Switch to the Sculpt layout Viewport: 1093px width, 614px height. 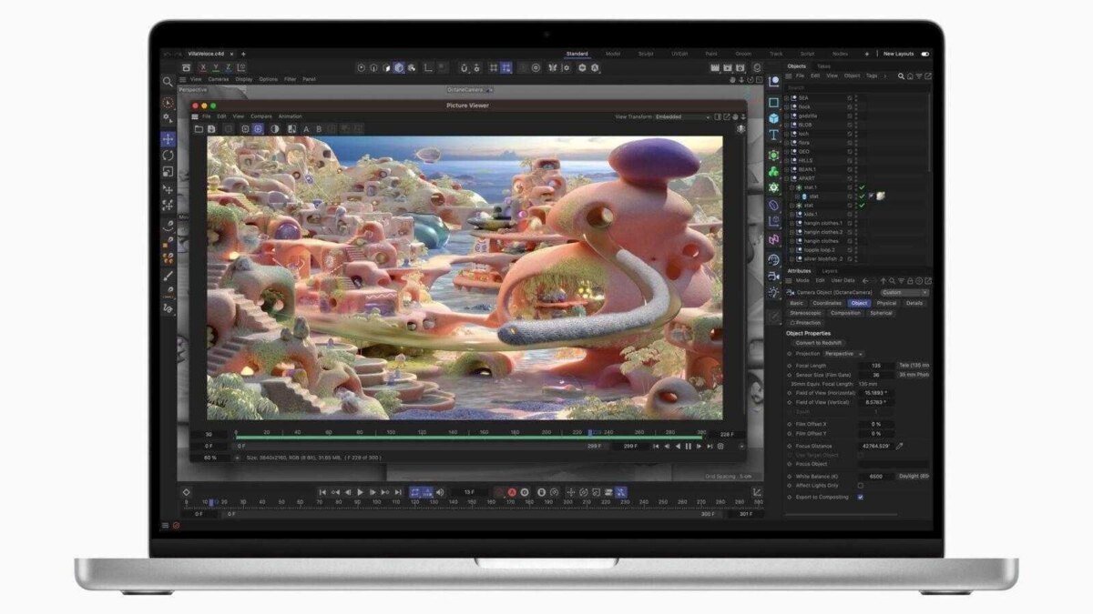coord(645,54)
